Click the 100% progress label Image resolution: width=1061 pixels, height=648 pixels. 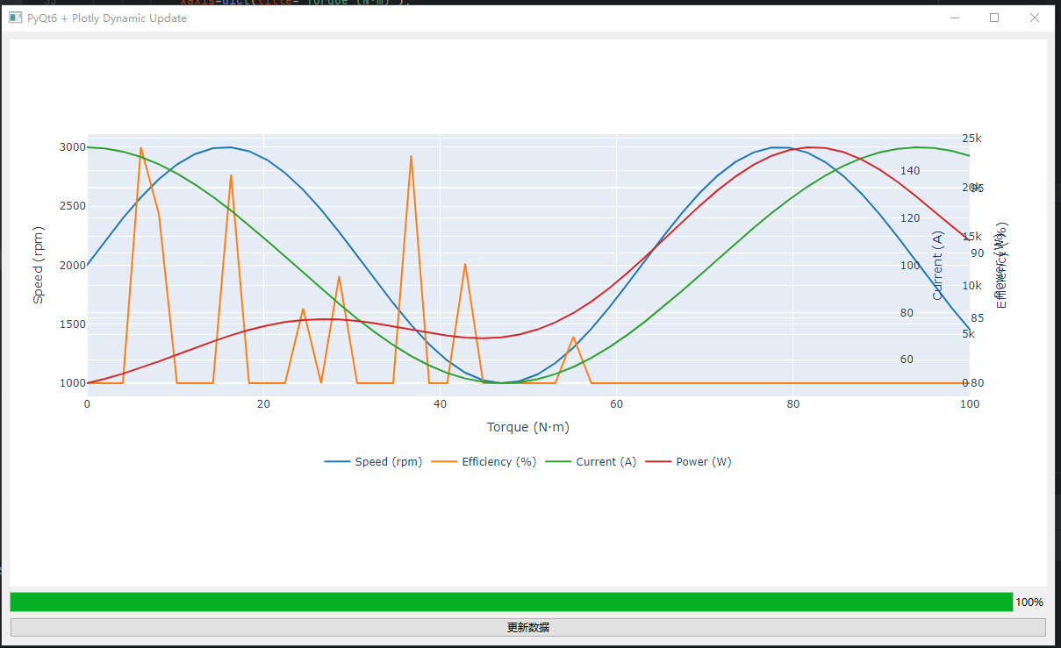pos(1029,602)
